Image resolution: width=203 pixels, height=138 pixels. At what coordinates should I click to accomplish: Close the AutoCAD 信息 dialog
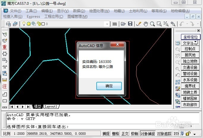117,44
